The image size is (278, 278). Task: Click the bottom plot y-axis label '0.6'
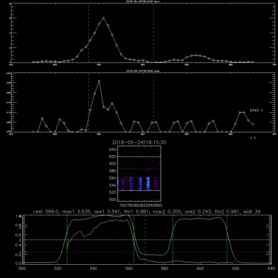point(18,235)
